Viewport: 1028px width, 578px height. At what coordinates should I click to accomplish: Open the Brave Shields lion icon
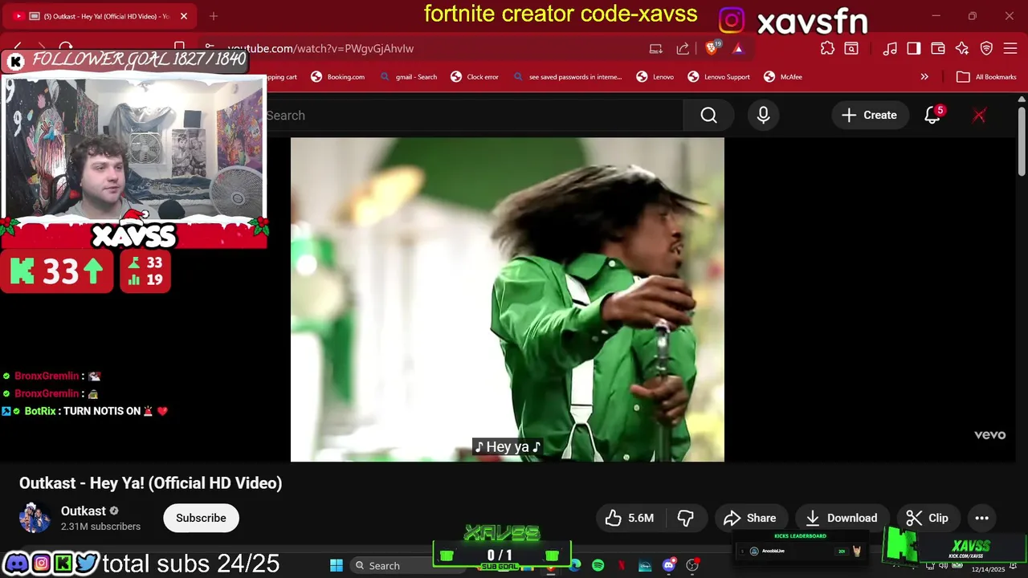(712, 48)
